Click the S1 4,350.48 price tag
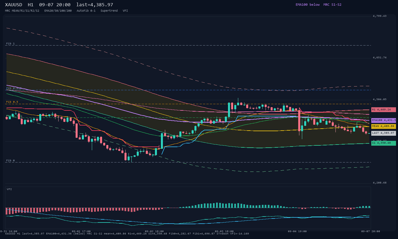 click(384, 143)
